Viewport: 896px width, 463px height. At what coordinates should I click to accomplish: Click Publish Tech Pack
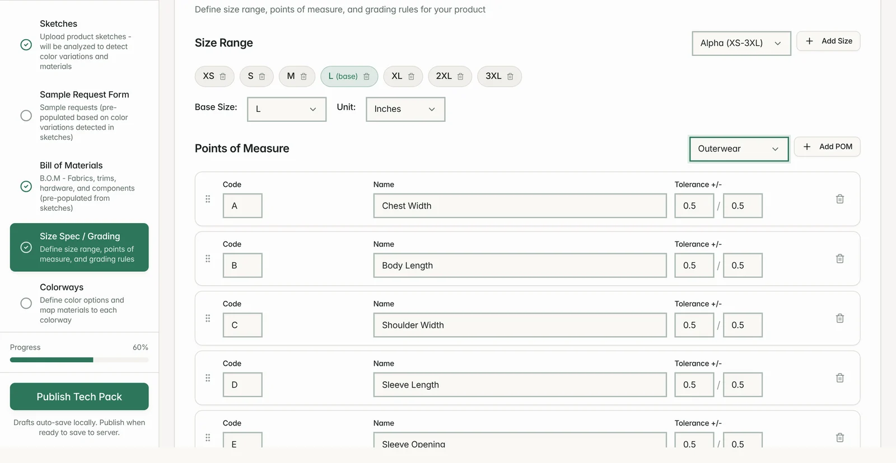tap(80, 396)
